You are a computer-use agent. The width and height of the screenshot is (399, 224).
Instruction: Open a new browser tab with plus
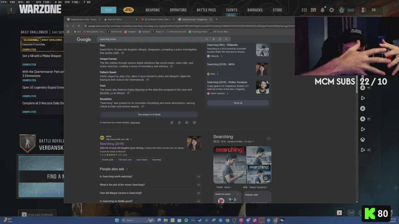click(x=216, y=19)
